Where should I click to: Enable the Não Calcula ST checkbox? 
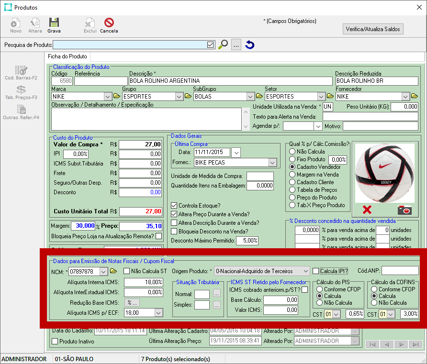(x=127, y=271)
